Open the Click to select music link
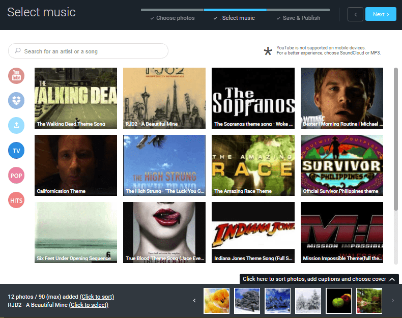Viewport: 402px width, 318px height. pyautogui.click(x=89, y=305)
